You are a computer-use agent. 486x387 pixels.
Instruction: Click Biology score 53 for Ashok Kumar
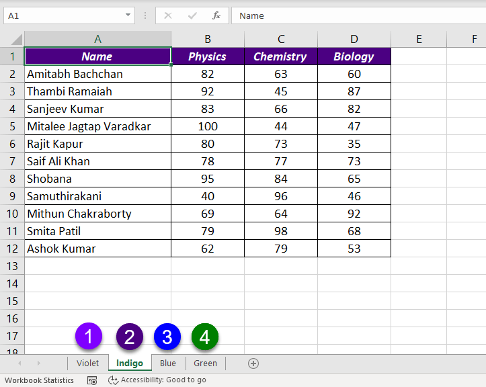(x=354, y=249)
